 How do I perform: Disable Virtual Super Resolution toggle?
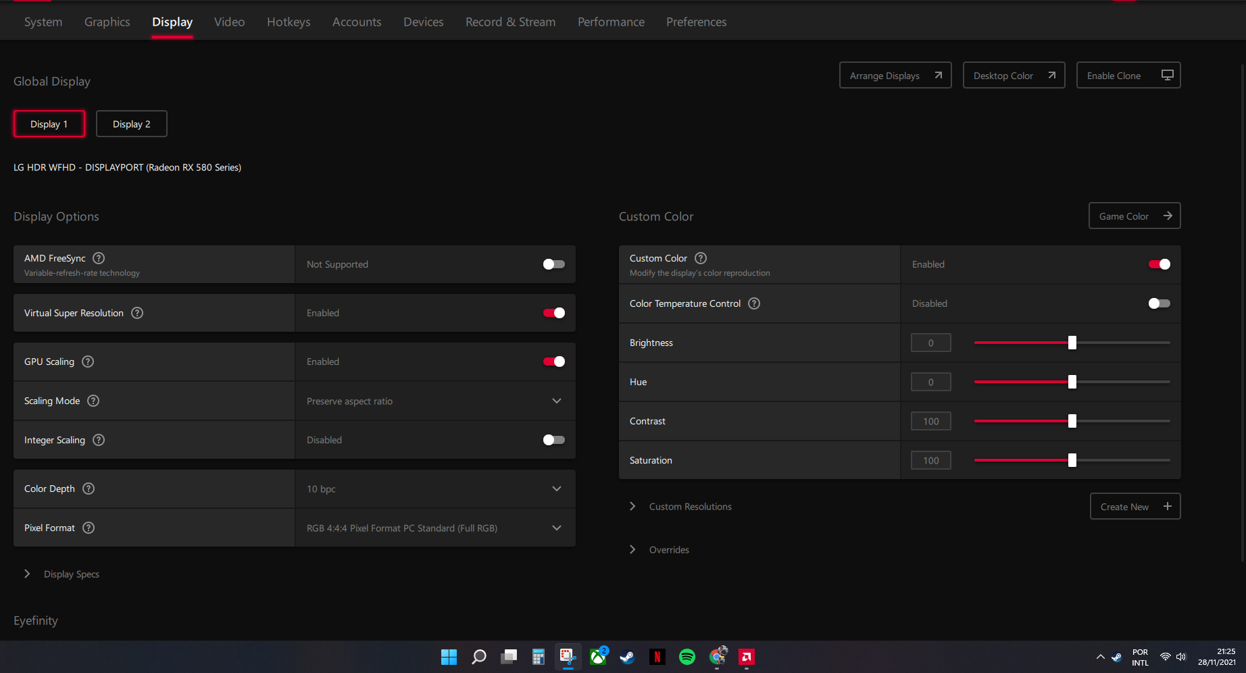[x=554, y=313]
